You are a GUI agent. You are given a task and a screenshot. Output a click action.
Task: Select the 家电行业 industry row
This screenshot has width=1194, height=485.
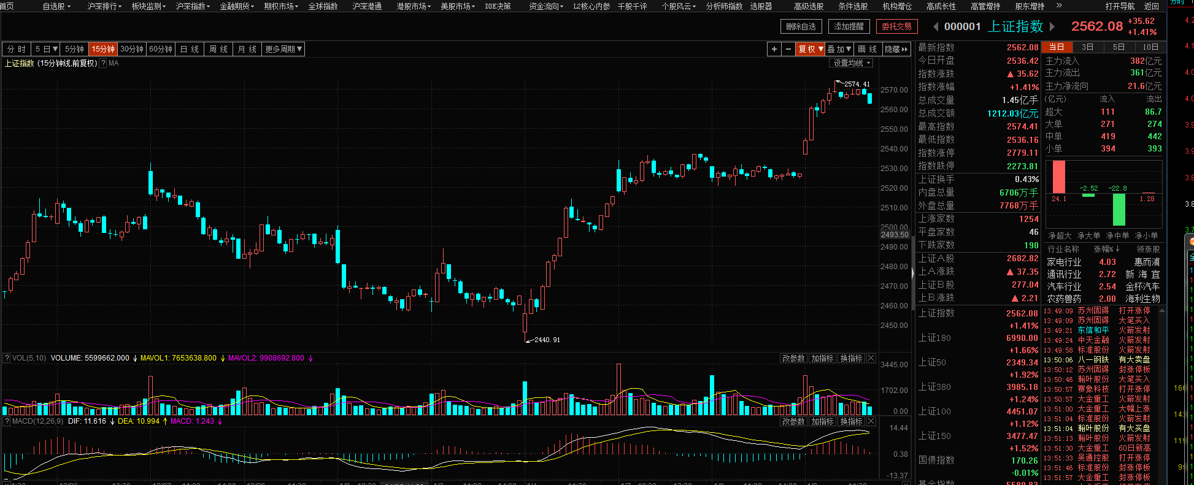click(1104, 262)
